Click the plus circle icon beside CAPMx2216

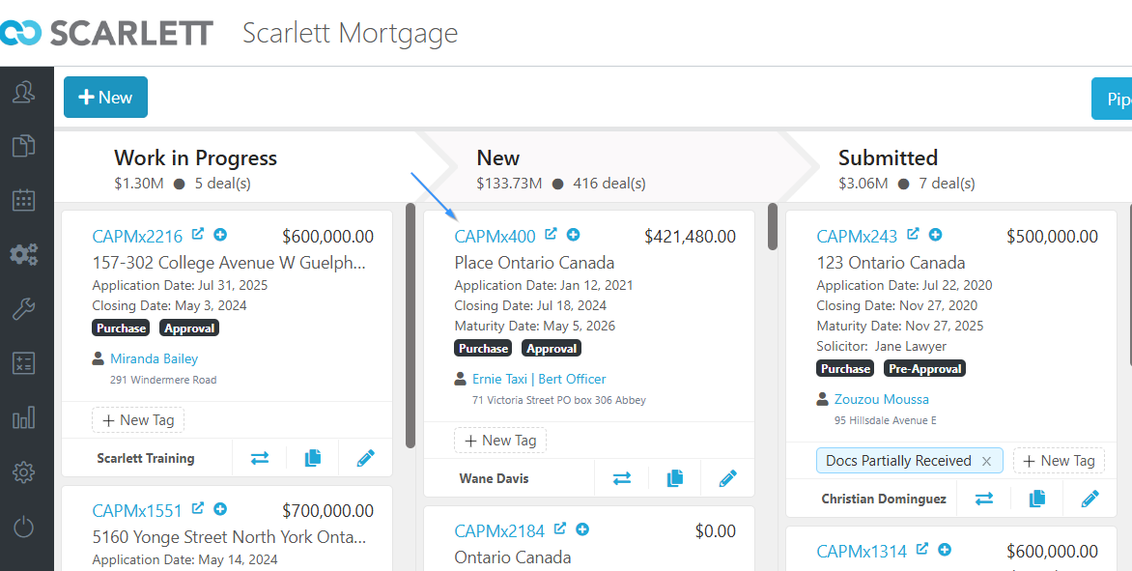pos(220,235)
